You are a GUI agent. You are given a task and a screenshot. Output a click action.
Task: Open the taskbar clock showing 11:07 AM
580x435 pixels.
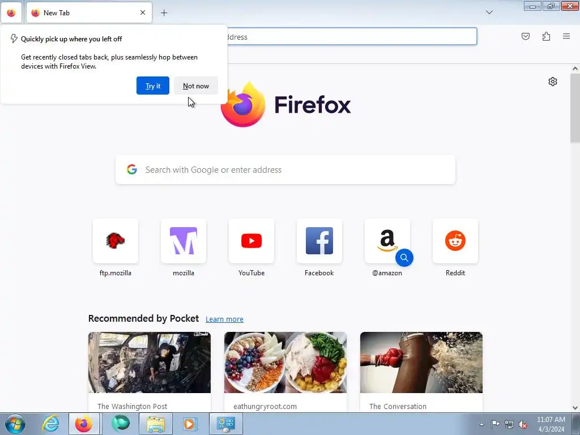(x=551, y=424)
